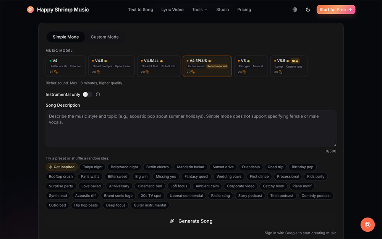Apply the Bollywood night preset

click(x=125, y=167)
